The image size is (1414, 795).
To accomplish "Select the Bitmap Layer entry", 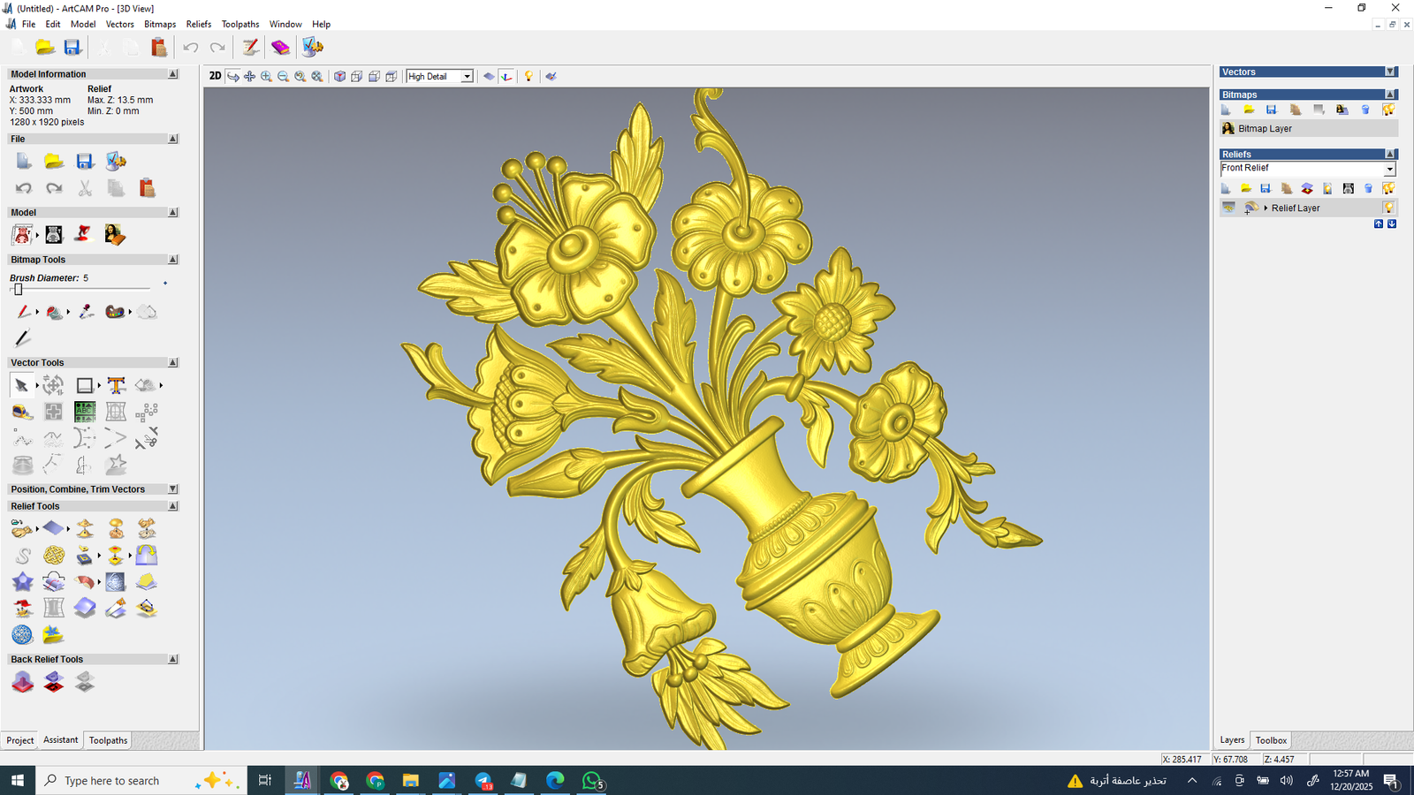I will pos(1265,129).
